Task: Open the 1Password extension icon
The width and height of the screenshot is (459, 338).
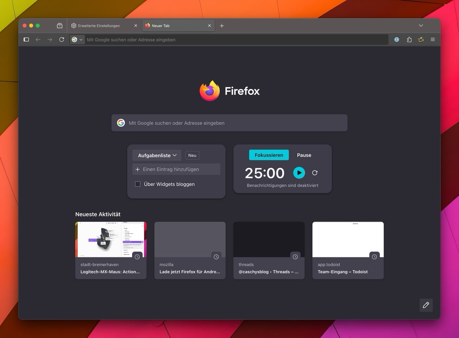Action: click(x=397, y=39)
